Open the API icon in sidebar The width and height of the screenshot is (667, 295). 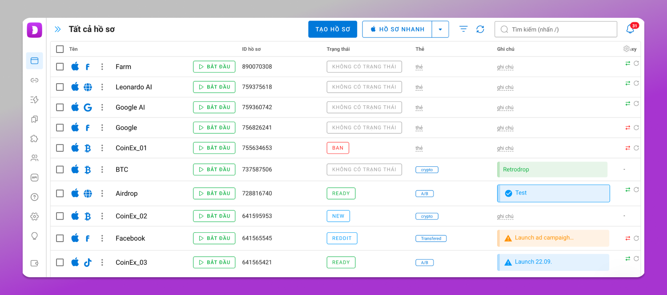click(34, 178)
